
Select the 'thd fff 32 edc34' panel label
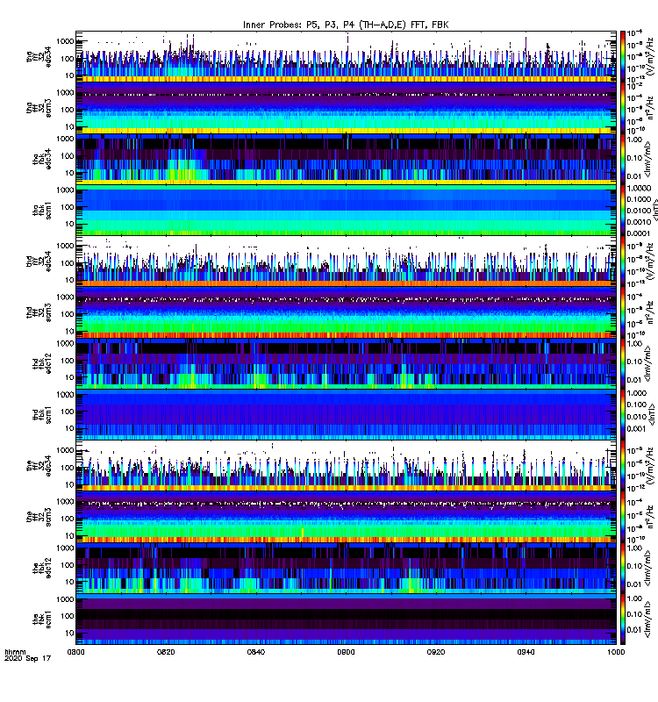point(39,261)
